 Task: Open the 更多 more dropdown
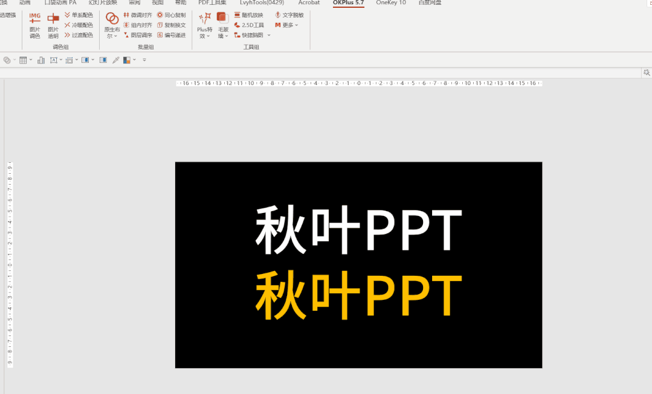pyautogui.click(x=286, y=25)
